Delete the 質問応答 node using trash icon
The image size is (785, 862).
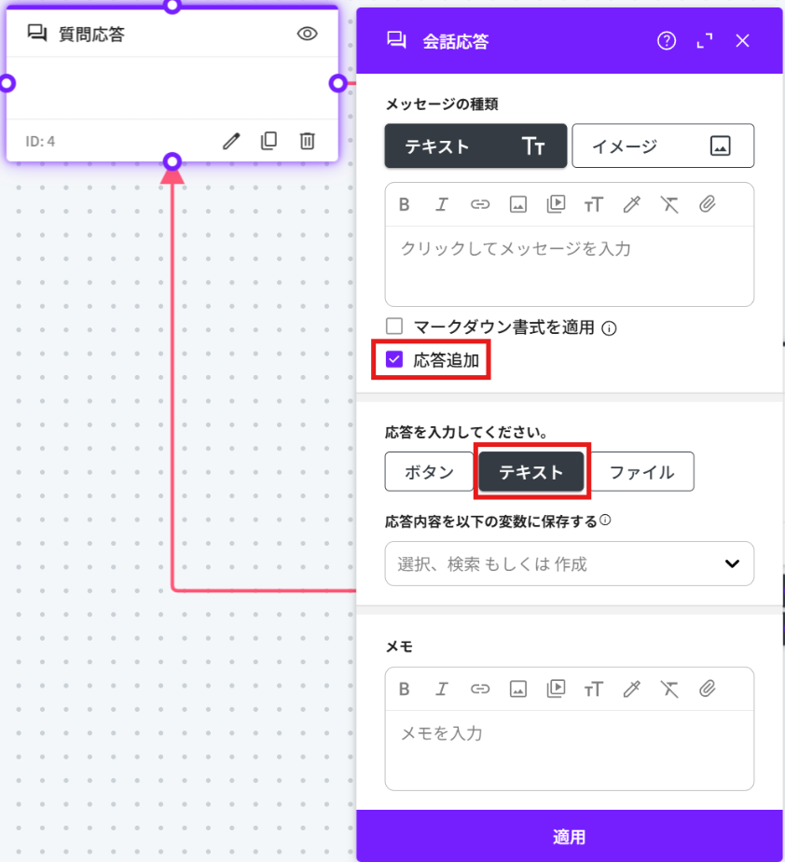(x=307, y=141)
